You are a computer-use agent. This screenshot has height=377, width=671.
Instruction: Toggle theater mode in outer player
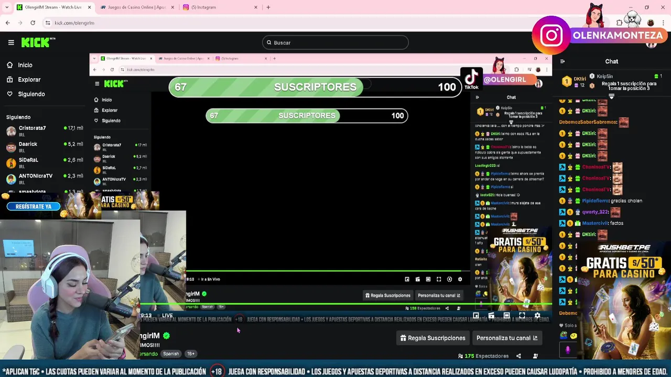[x=506, y=316]
